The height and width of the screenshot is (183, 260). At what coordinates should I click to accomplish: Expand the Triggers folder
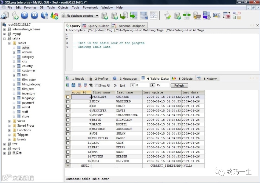9,135
